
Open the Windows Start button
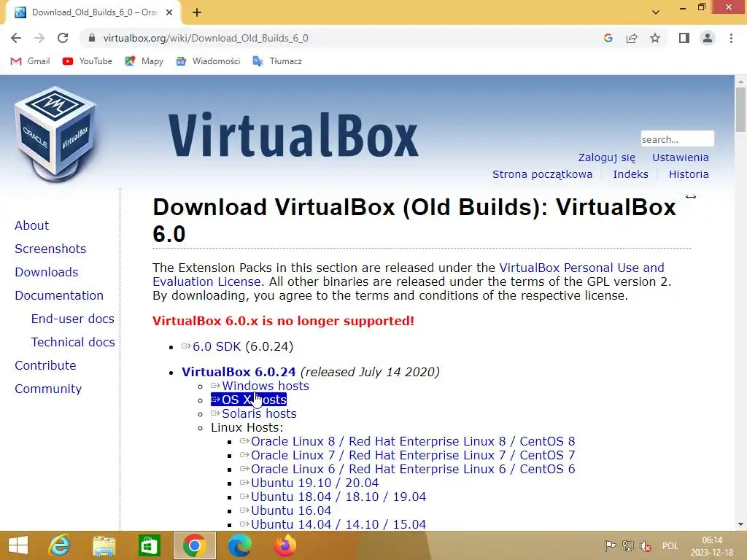click(x=18, y=545)
